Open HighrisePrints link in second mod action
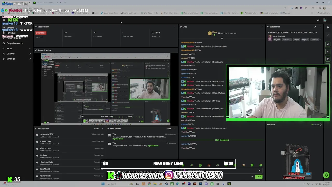This screenshot has height=187, width=332. pos(153,146)
